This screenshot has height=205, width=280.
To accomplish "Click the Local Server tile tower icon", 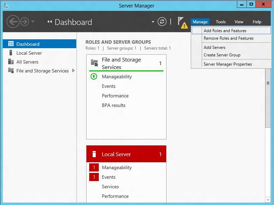I will [x=94, y=154].
